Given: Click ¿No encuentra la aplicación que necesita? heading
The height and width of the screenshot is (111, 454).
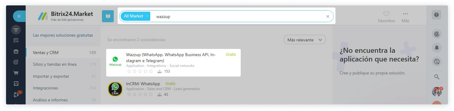Looking at the screenshot, I should [379, 55].
